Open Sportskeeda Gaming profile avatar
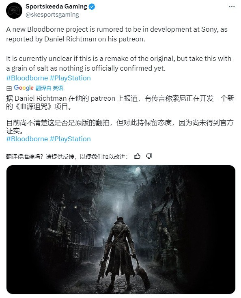Image resolution: width=241 pixels, height=298 pixels. 14,11
